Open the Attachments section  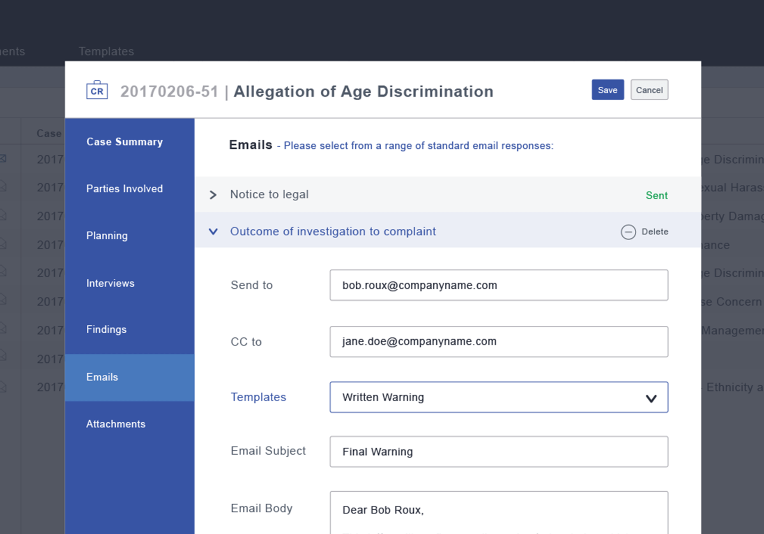pos(116,424)
